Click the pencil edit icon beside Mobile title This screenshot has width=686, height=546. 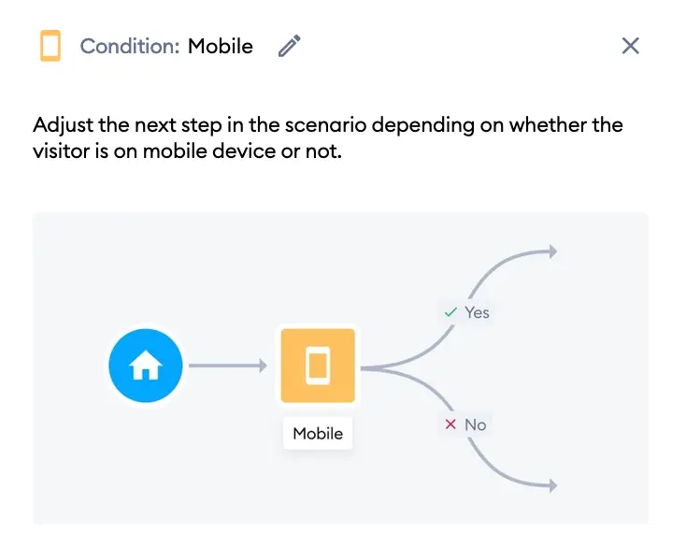tap(290, 46)
